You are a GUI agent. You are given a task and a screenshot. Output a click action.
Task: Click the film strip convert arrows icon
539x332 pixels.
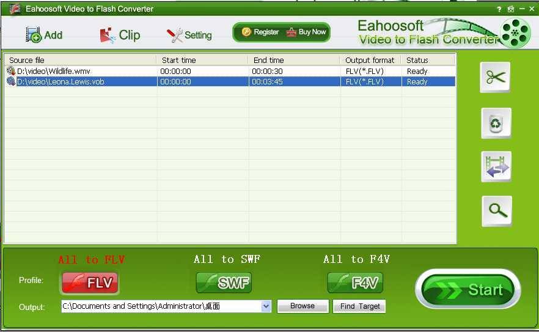click(x=496, y=166)
